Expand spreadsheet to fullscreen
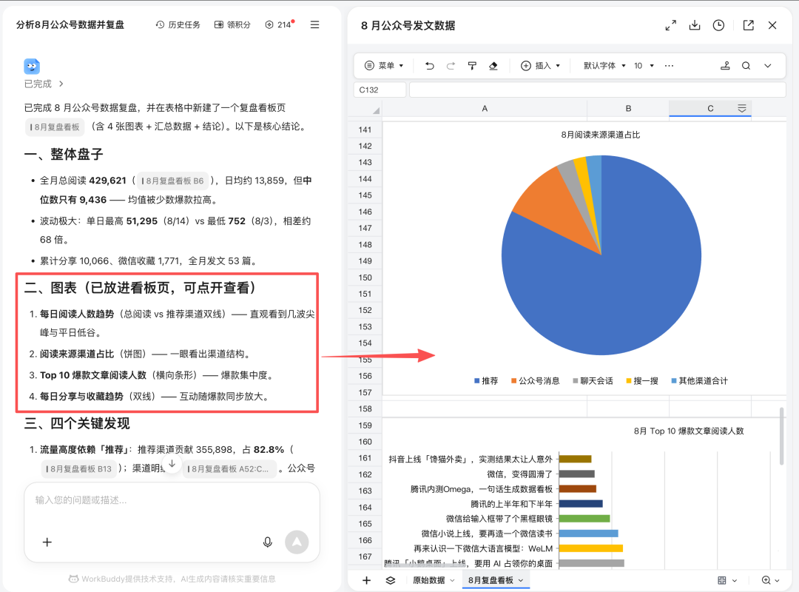The image size is (799, 592). pos(670,25)
